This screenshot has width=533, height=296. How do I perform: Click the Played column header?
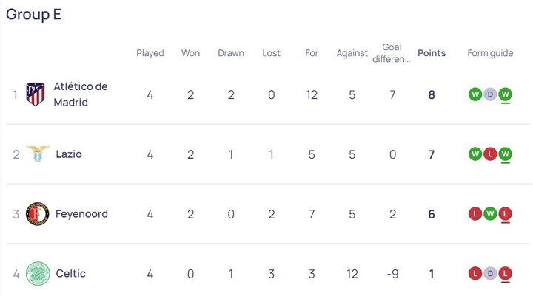(150, 53)
